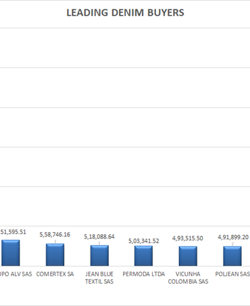This screenshot has width=250, height=306.
Task: Click the PERMODA LTDA axis label
Action: point(144,274)
